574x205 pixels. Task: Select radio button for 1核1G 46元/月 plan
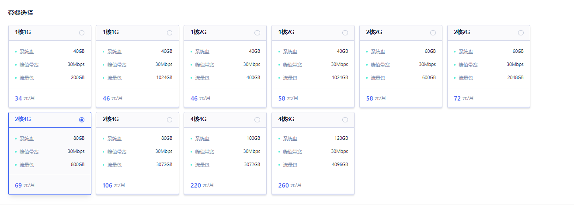click(170, 33)
